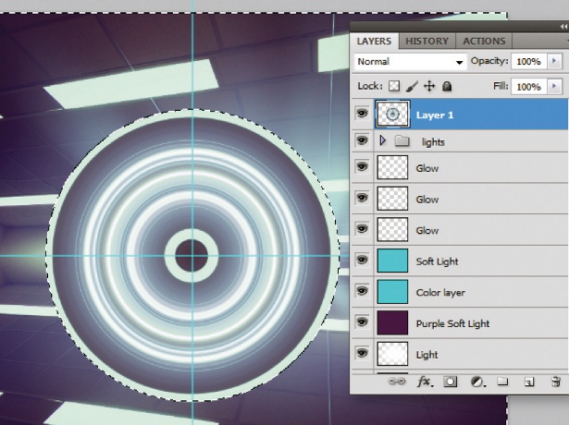Screen dimensions: 569x425
Task: Click the Delete layer trash icon
Action: (x=555, y=382)
